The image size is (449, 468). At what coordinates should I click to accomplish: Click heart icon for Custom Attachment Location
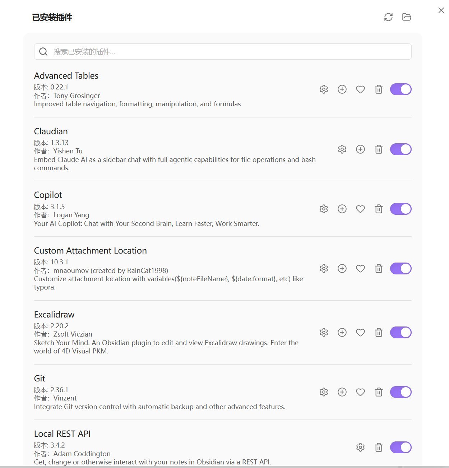pos(360,268)
